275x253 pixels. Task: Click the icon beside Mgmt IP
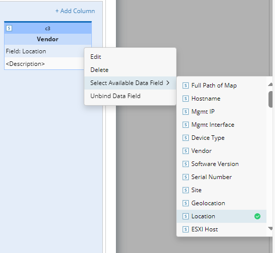tap(186, 112)
